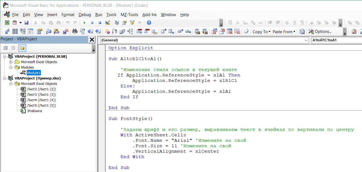Open the Paste From dropdown
Screen dimensions: 362x172
pyautogui.click(x=284, y=31)
